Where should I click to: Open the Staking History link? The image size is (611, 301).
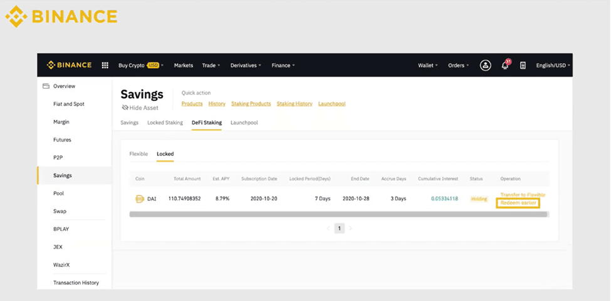coord(295,104)
